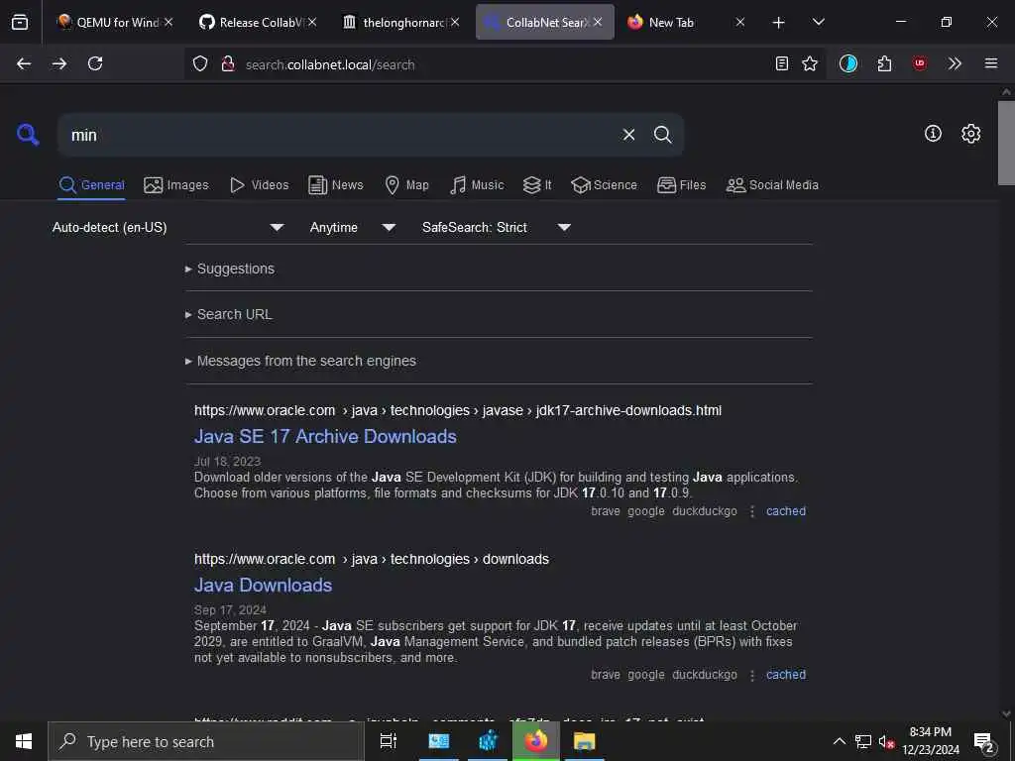Open File Explorer from the taskbar
Screen dimensions: 1015x761
coord(584,741)
